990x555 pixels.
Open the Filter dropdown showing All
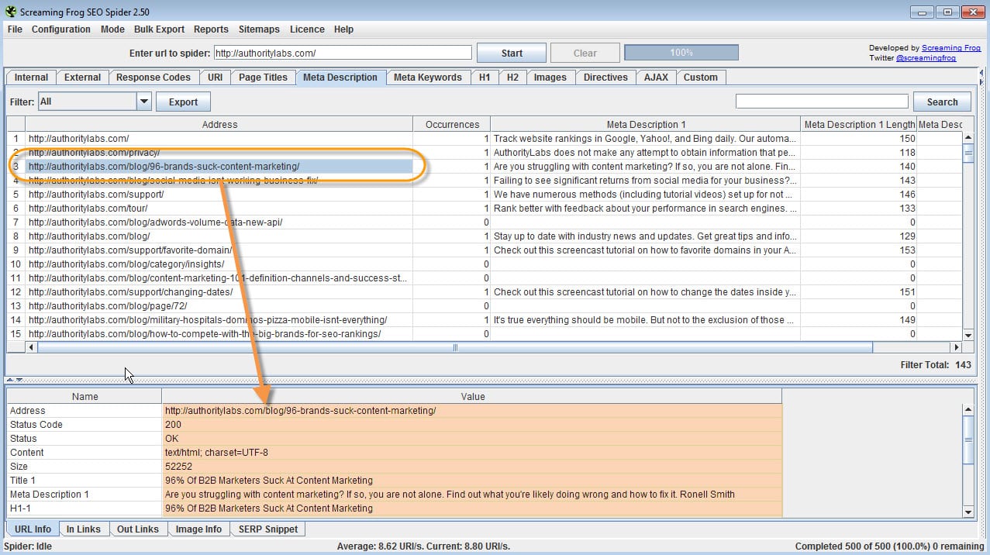coord(95,102)
